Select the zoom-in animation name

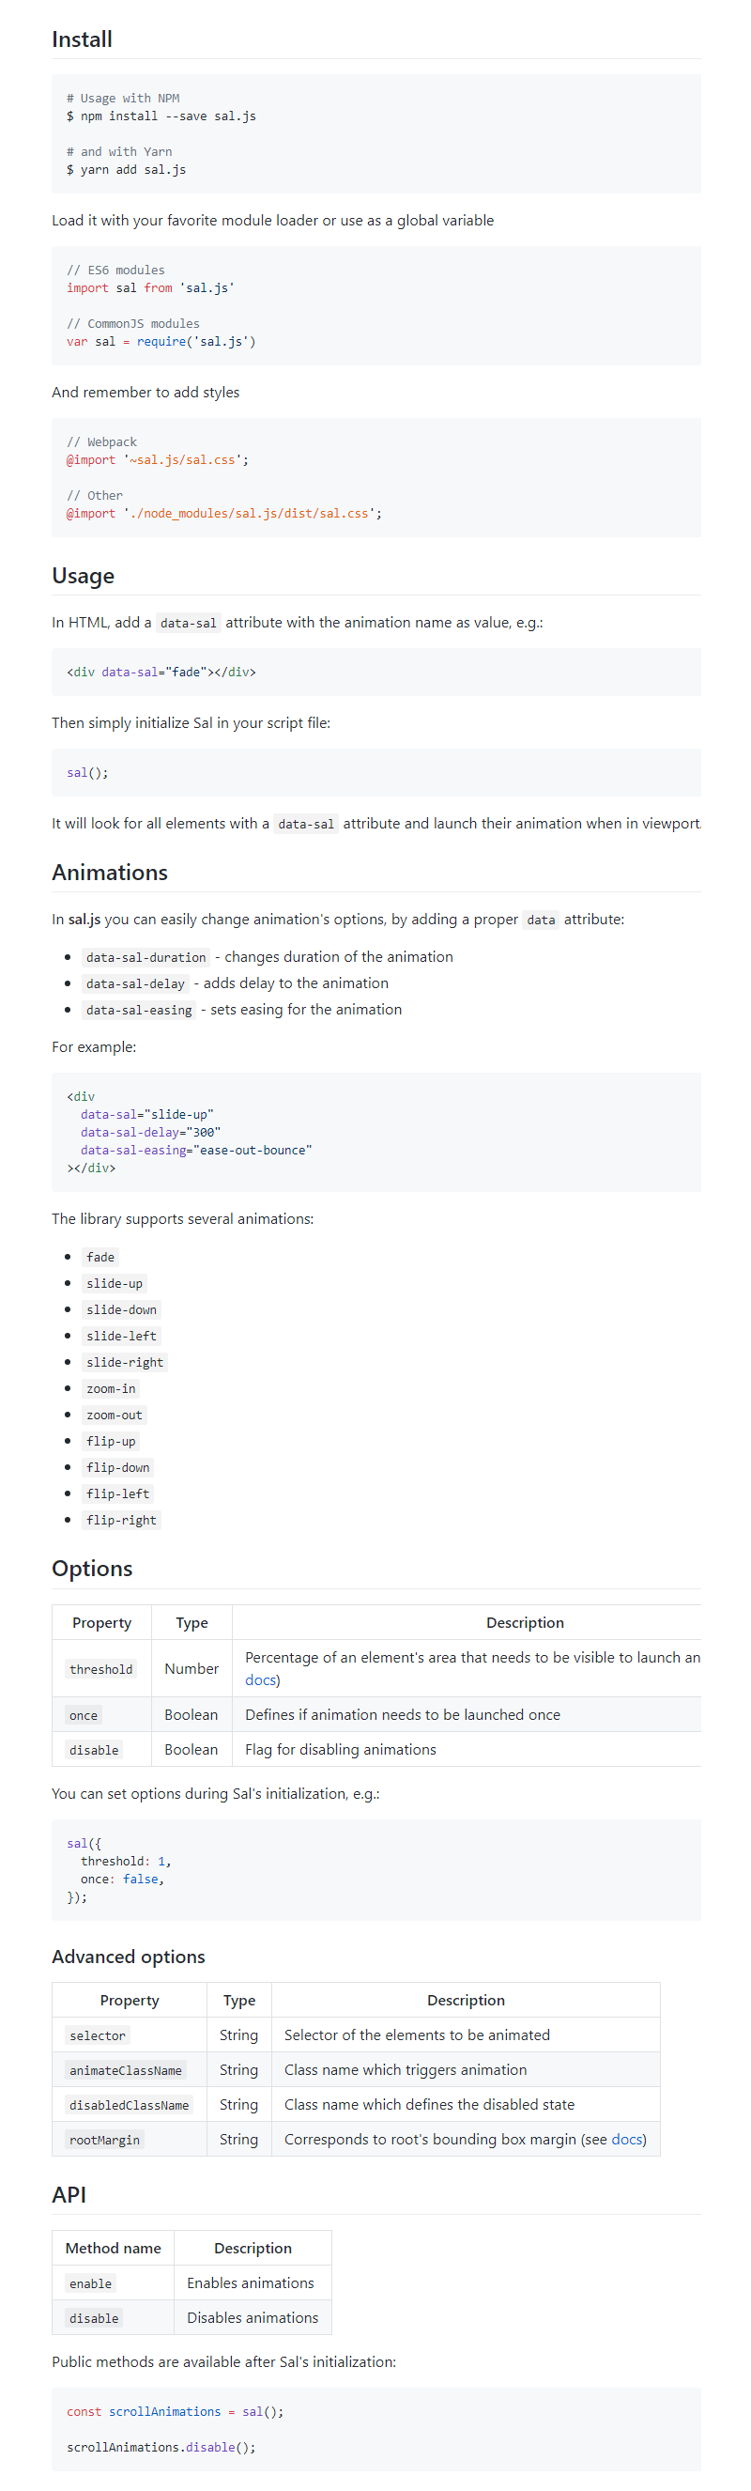[111, 1388]
